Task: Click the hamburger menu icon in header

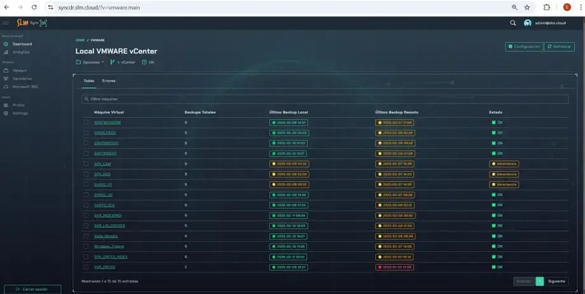Action: [x=6, y=23]
